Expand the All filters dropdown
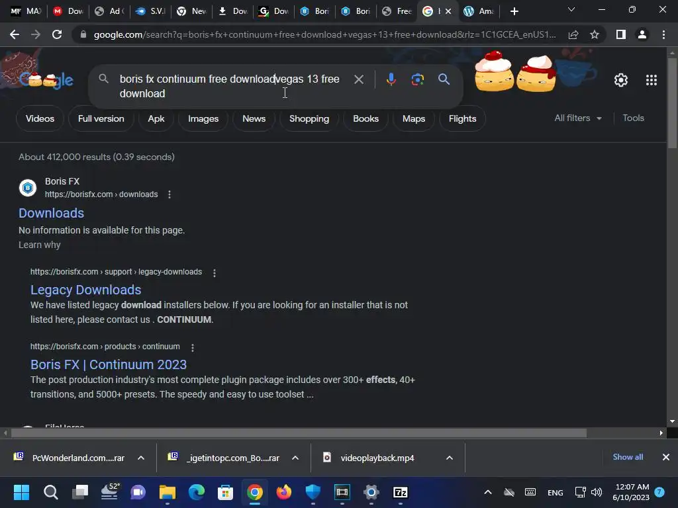678x508 pixels. pos(577,118)
